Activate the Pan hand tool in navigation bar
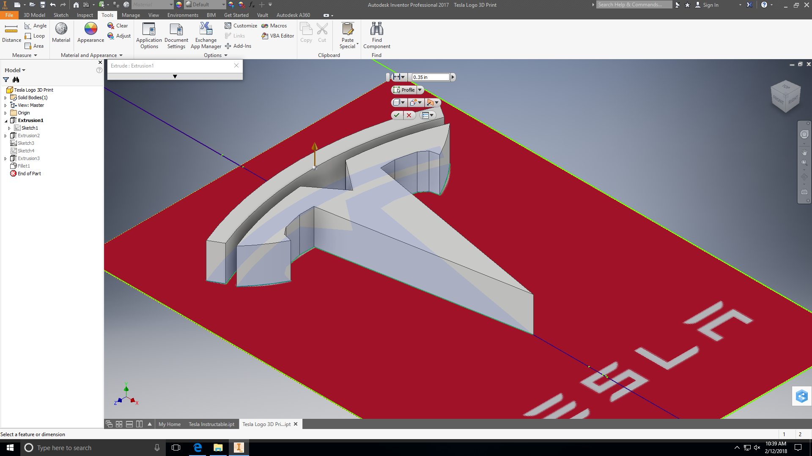Image resolution: width=812 pixels, height=456 pixels. [x=804, y=152]
